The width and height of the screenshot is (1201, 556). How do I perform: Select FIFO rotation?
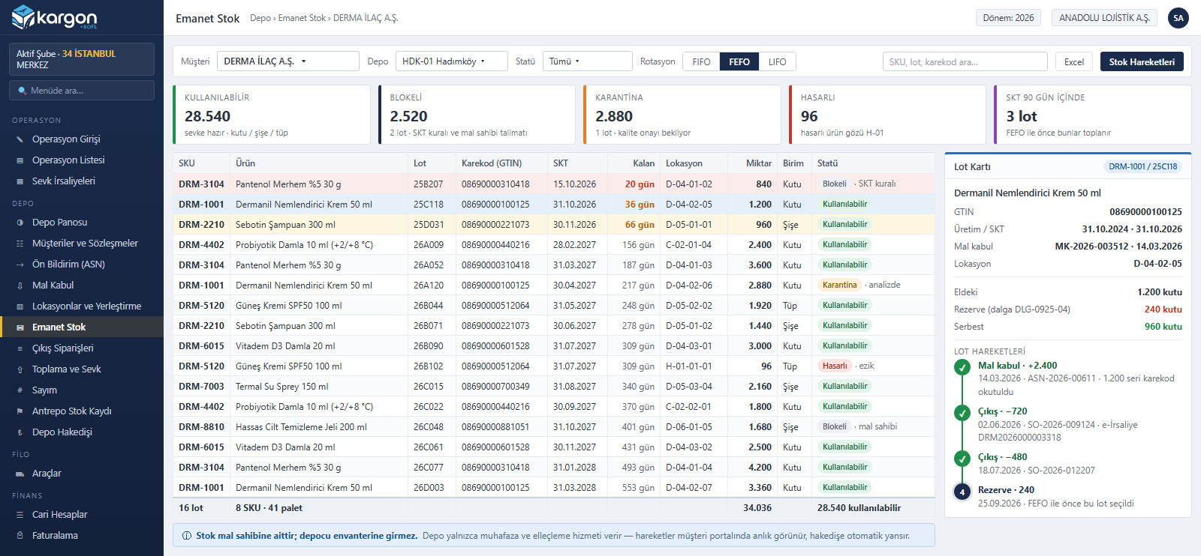point(701,61)
